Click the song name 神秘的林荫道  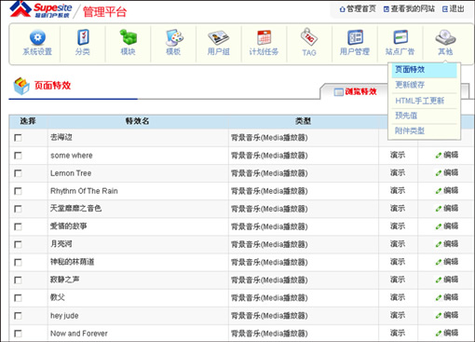coord(72,262)
